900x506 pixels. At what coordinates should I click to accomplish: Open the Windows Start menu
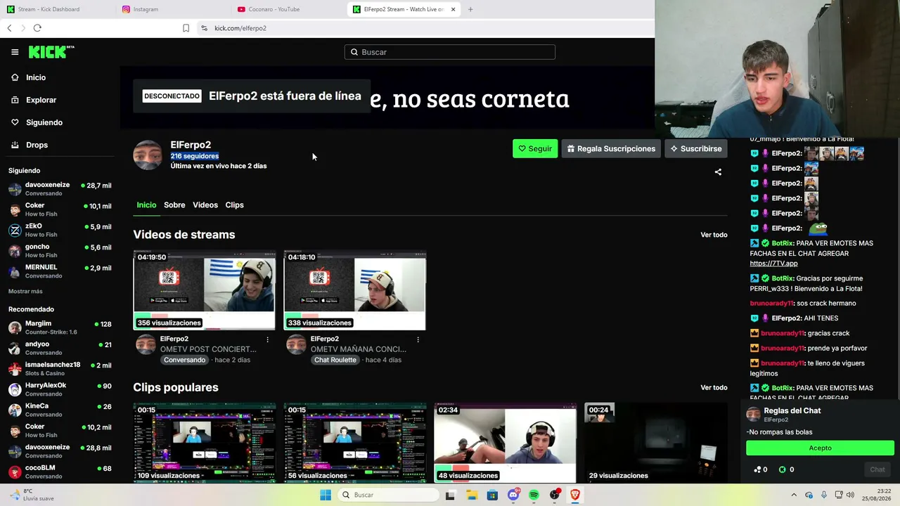[x=326, y=495]
